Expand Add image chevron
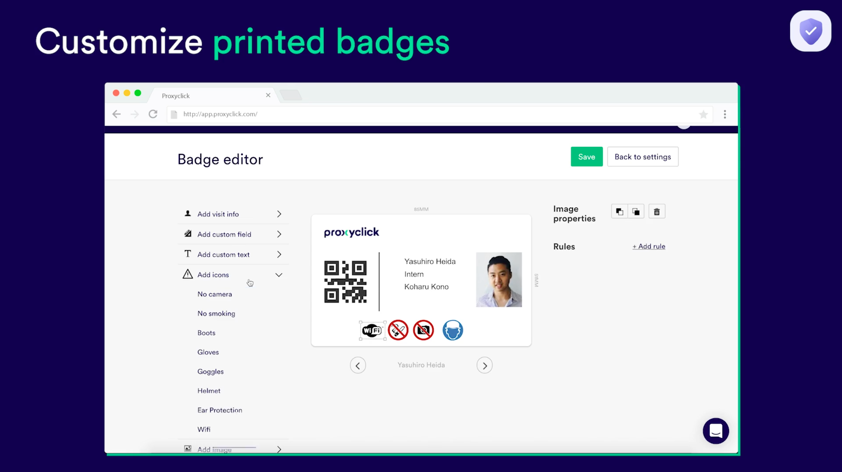 [279, 449]
